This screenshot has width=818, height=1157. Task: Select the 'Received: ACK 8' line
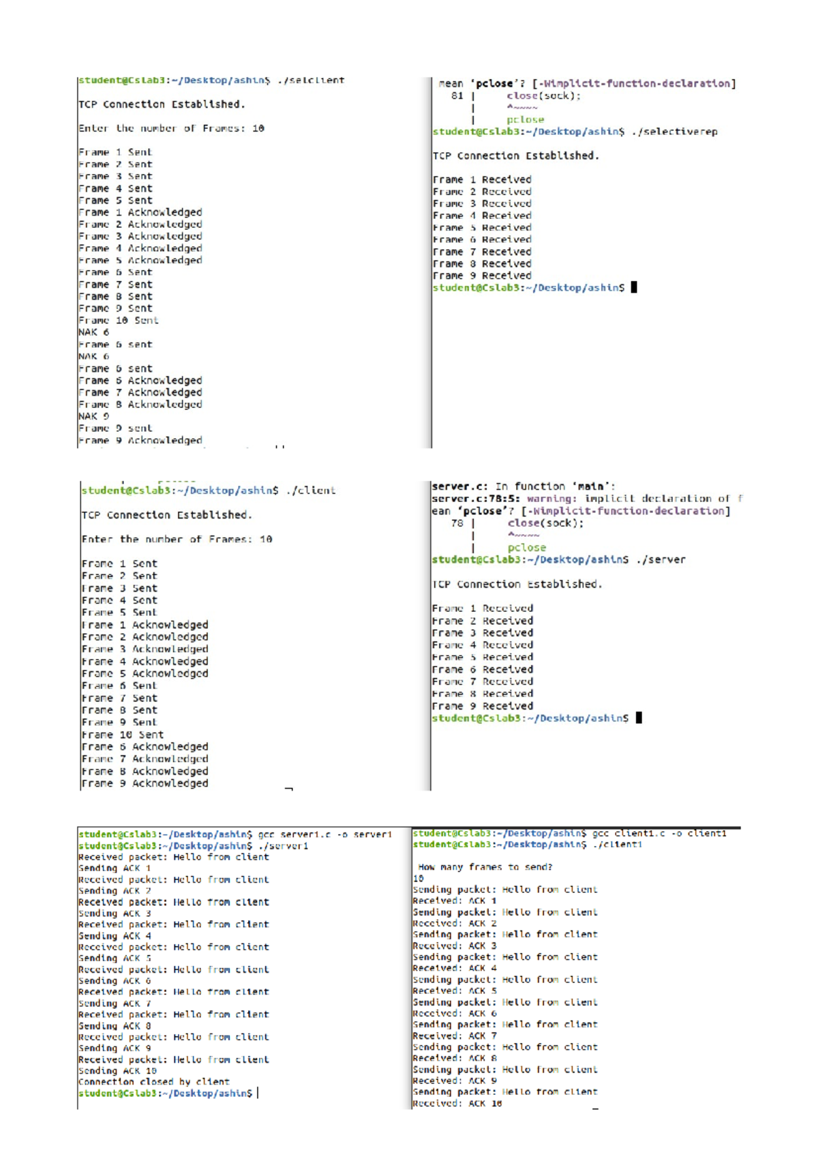(455, 1058)
